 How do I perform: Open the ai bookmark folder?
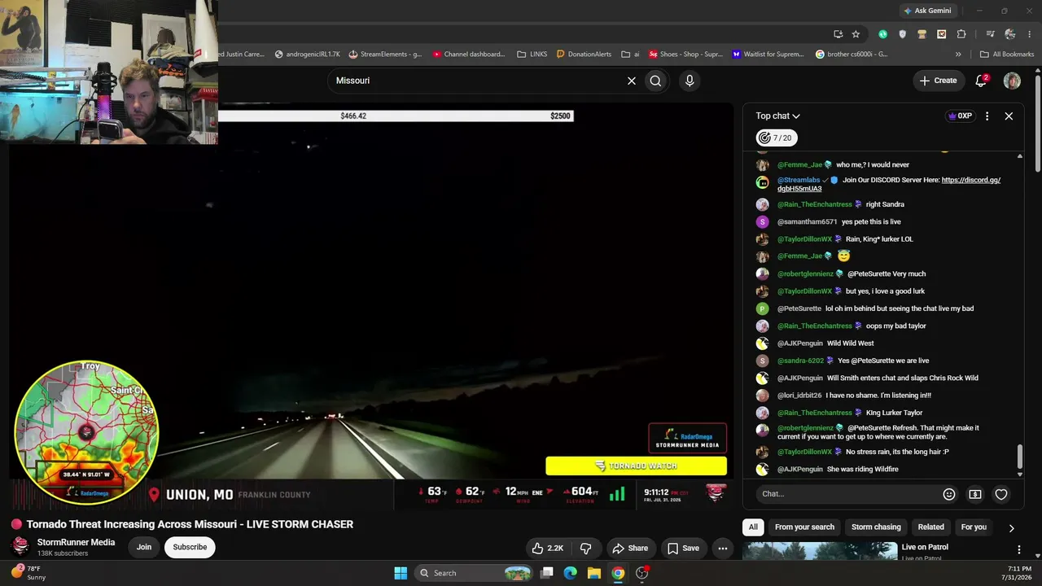tap(630, 55)
